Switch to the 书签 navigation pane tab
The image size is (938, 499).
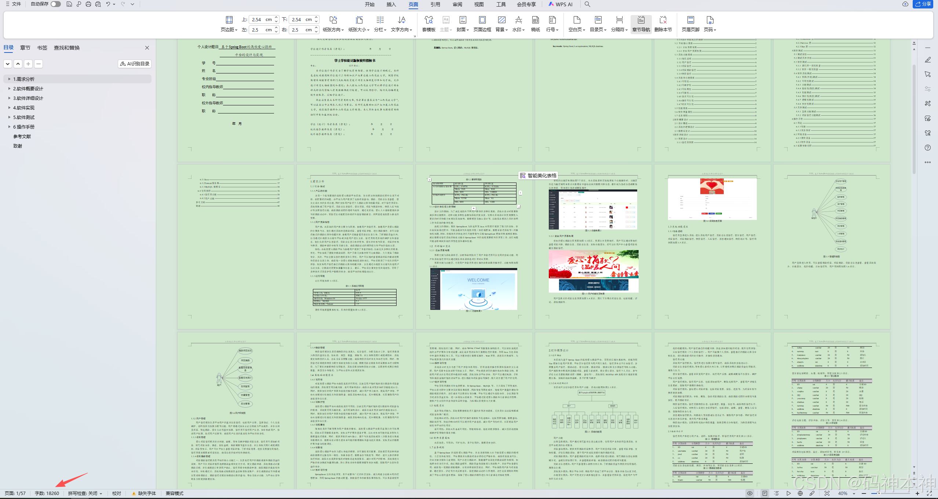42,48
